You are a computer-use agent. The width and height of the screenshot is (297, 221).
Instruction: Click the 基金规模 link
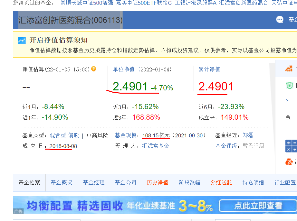pos(126,135)
